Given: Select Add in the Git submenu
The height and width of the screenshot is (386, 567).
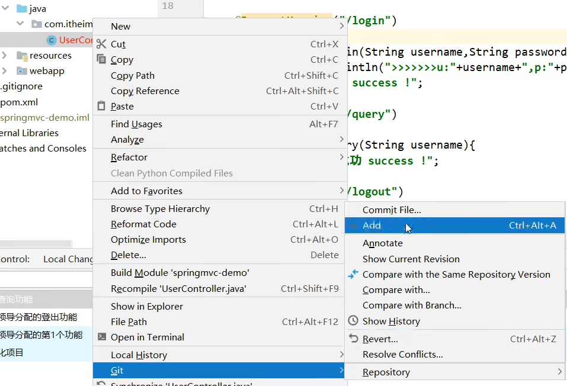Looking at the screenshot, I should (x=454, y=225).
